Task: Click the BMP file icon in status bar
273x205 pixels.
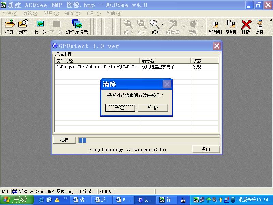Action: (x=15, y=192)
